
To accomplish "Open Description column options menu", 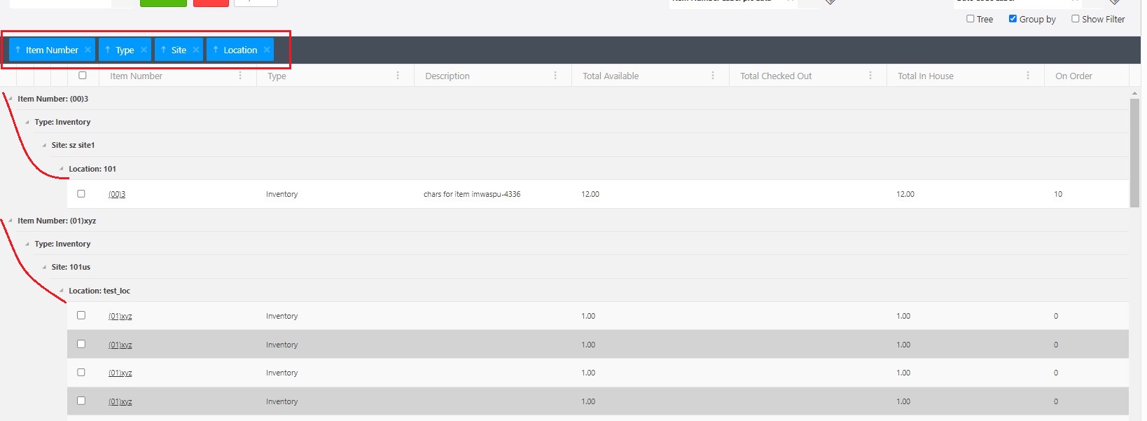I will [555, 76].
